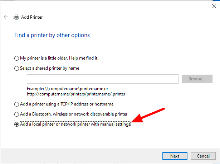The width and height of the screenshot is (220, 164).
Task: Click the http://computername/printers example line
Action: 76,94
